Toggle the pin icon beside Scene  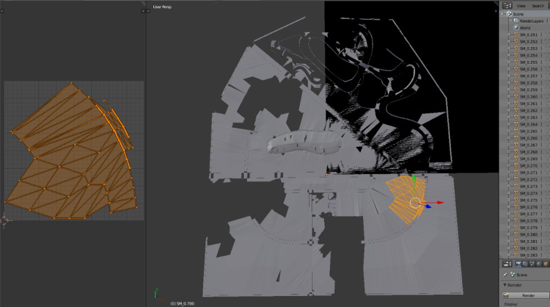[x=505, y=275]
